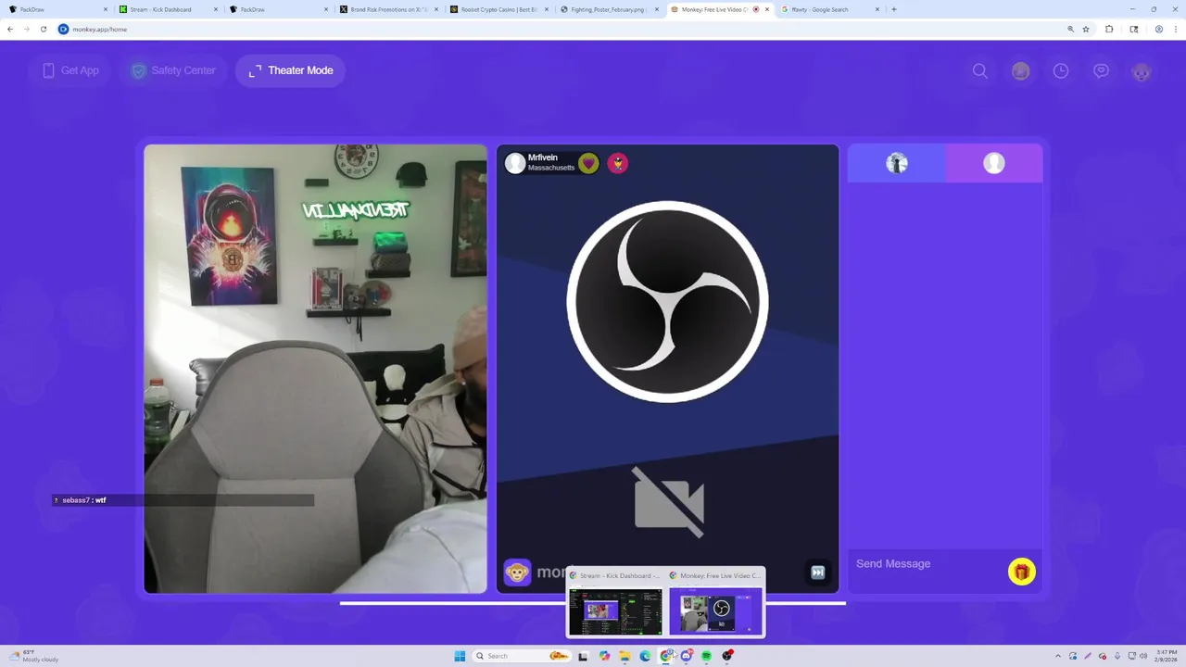The height and width of the screenshot is (667, 1186).
Task: Click the OBS logo partner video
Action: coord(667,302)
